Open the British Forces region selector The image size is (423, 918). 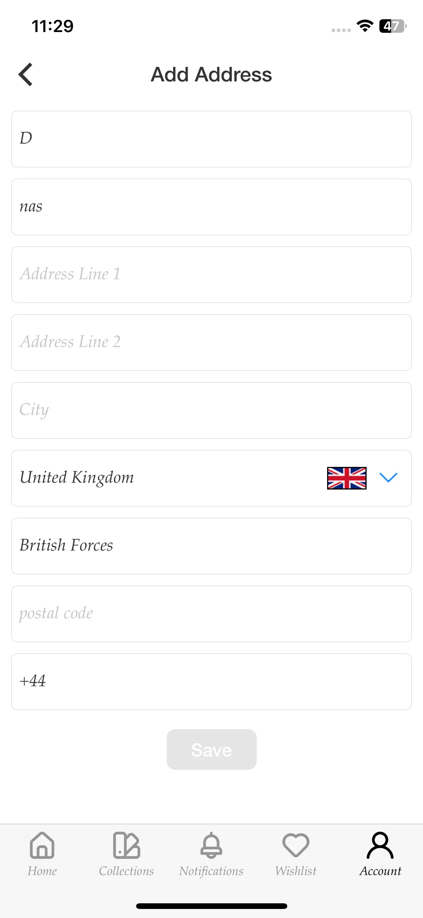[x=211, y=546]
